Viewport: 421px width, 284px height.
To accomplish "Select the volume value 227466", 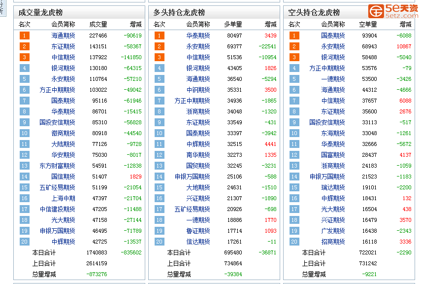I will pos(98,35).
